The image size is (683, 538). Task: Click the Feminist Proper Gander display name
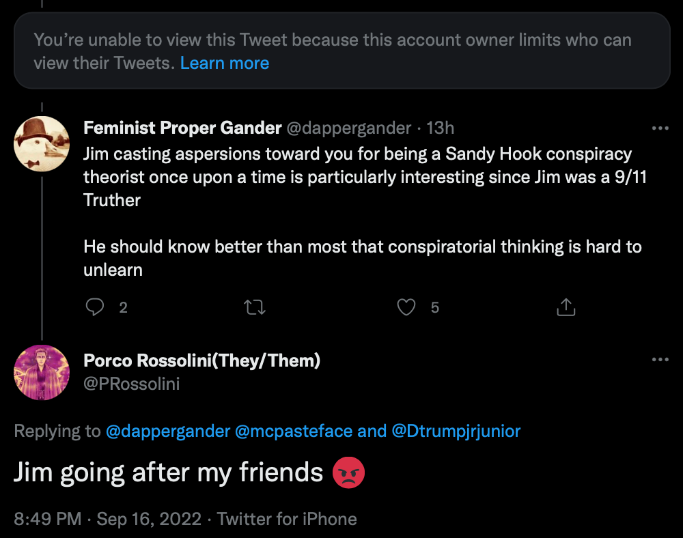coord(182,128)
